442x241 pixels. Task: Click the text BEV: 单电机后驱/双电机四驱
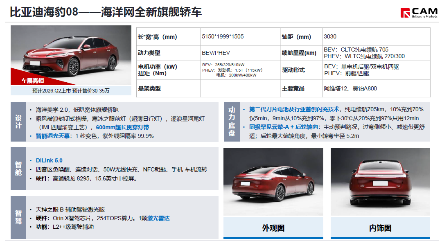tap(362, 67)
